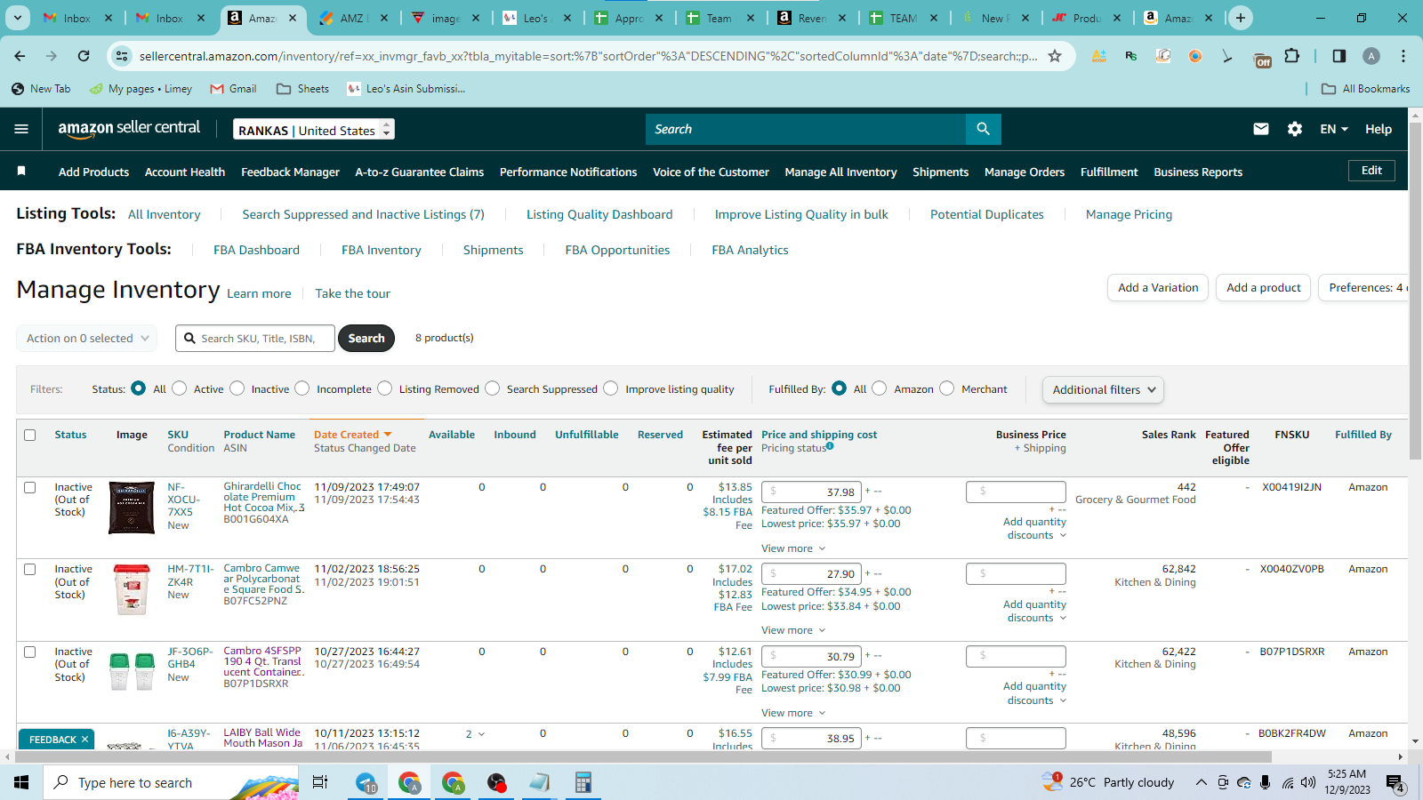Screen dimensions: 1423x800
Task: Open the tab search chevron
Action: click(x=18, y=18)
